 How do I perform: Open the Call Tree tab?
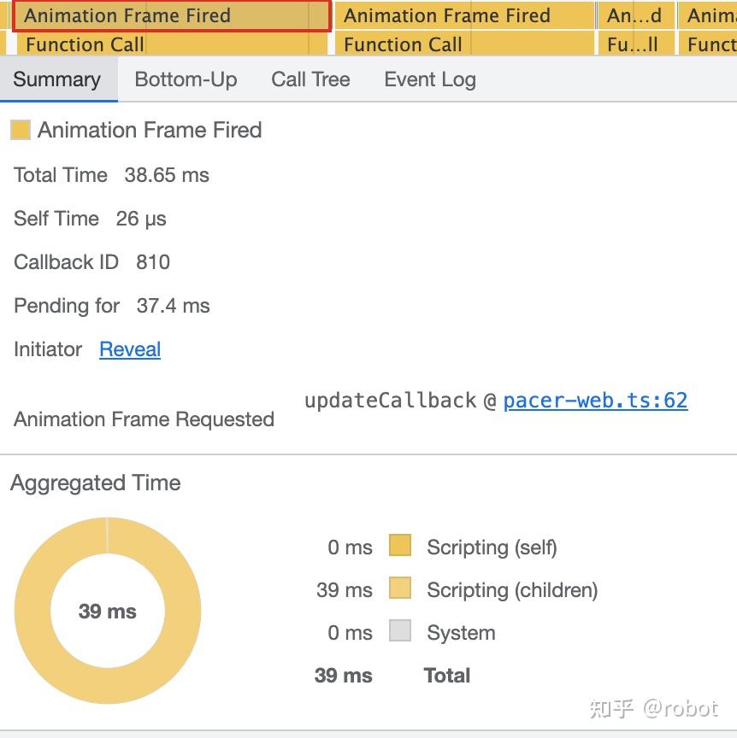(310, 79)
